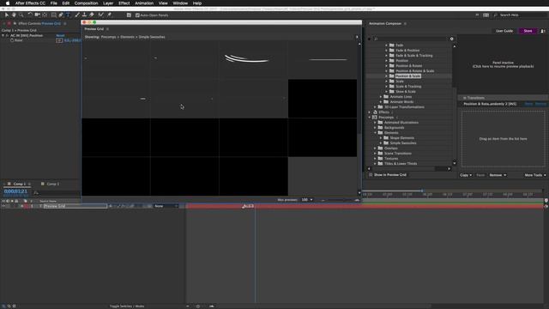The height and width of the screenshot is (309, 549).
Task: Adjust Preview Grid thumbnail size slider
Action: [340, 200]
